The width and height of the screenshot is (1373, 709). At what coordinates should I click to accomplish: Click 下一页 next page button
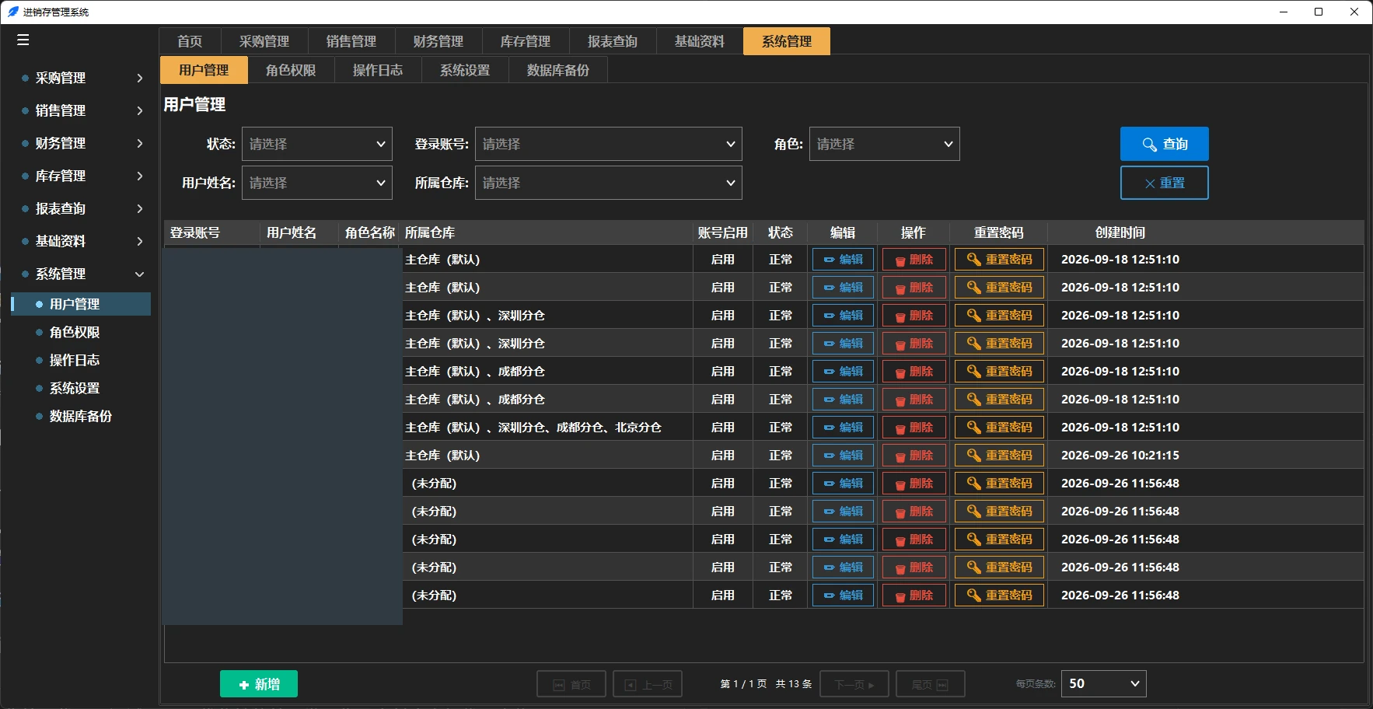click(x=854, y=684)
